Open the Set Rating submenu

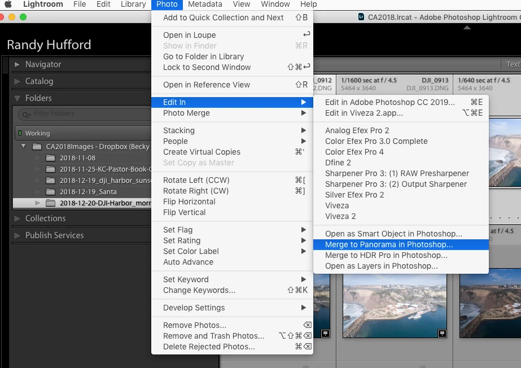pos(232,240)
